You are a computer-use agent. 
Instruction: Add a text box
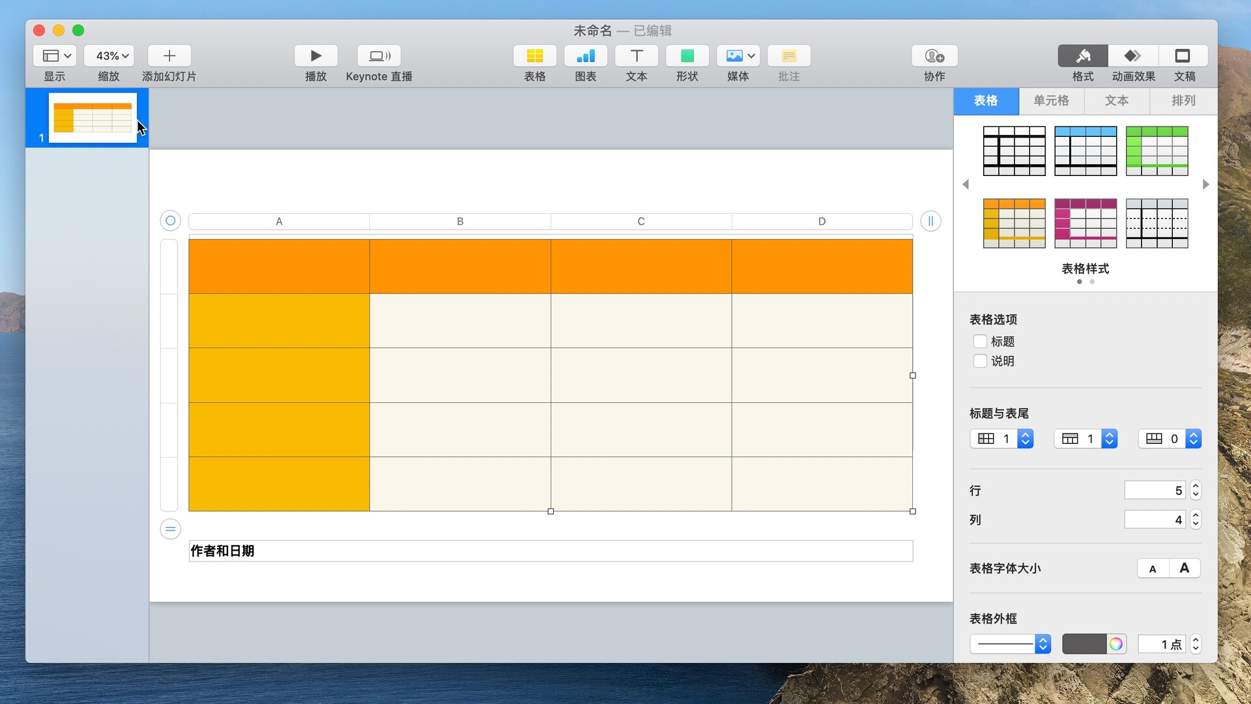[636, 56]
